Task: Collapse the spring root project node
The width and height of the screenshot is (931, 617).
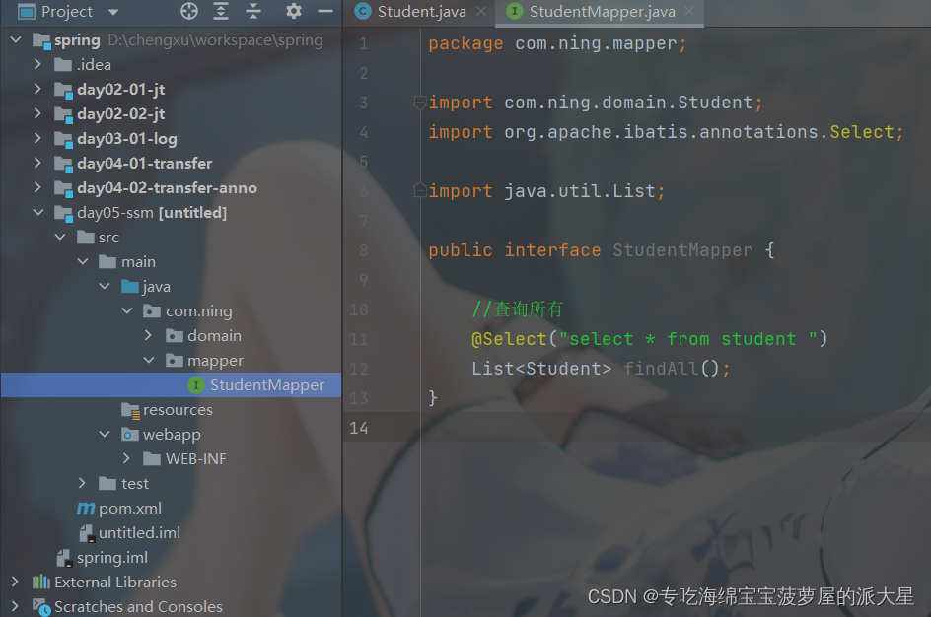Action: 16,39
